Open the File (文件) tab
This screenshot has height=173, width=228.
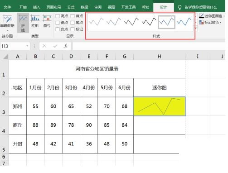pos(7,7)
